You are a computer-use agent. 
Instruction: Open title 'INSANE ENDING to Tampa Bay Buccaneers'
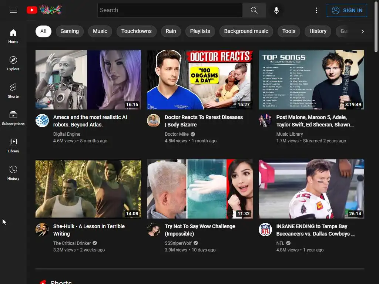[315, 230]
